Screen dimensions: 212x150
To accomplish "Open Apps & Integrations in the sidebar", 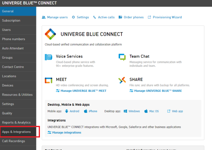I will (x=18, y=132).
